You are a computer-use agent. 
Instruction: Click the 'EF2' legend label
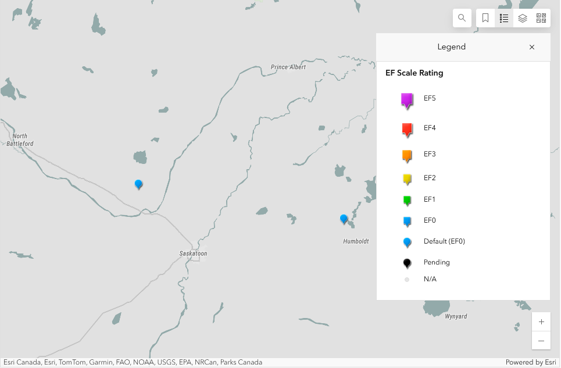pyautogui.click(x=430, y=178)
